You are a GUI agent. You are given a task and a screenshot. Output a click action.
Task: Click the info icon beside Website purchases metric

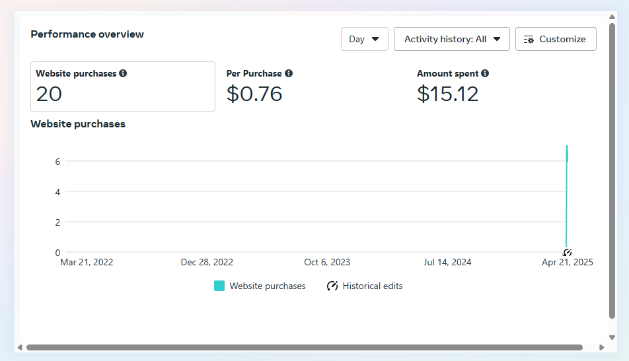click(x=123, y=74)
